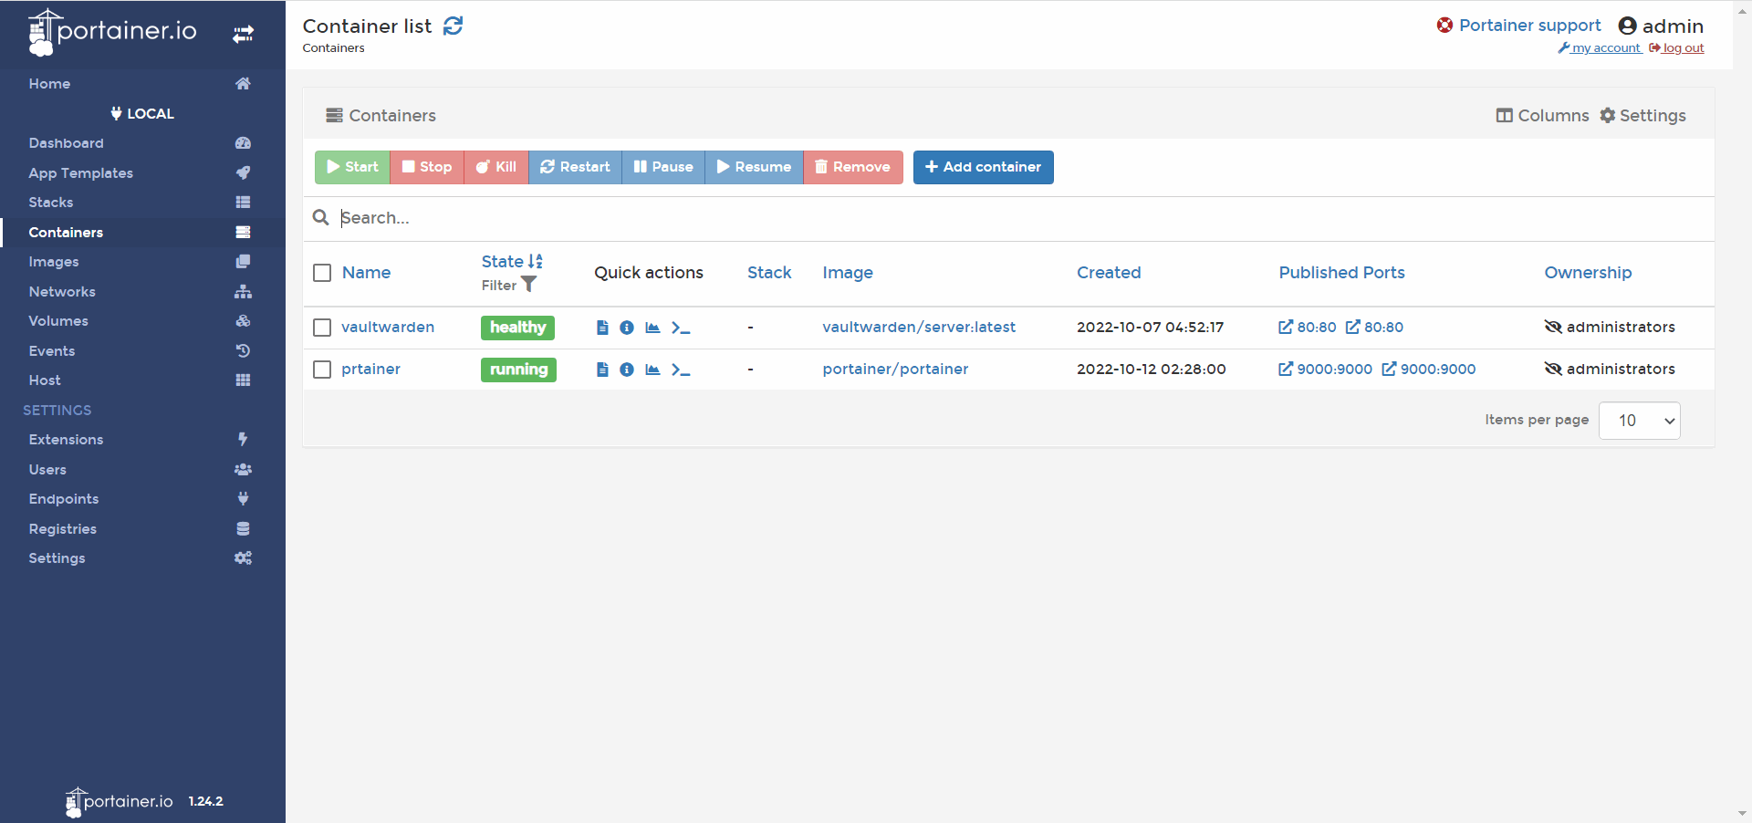Screen dimensions: 1752x823
Task: Click the Extensions bolt icon in sidebar
Action: (243, 439)
